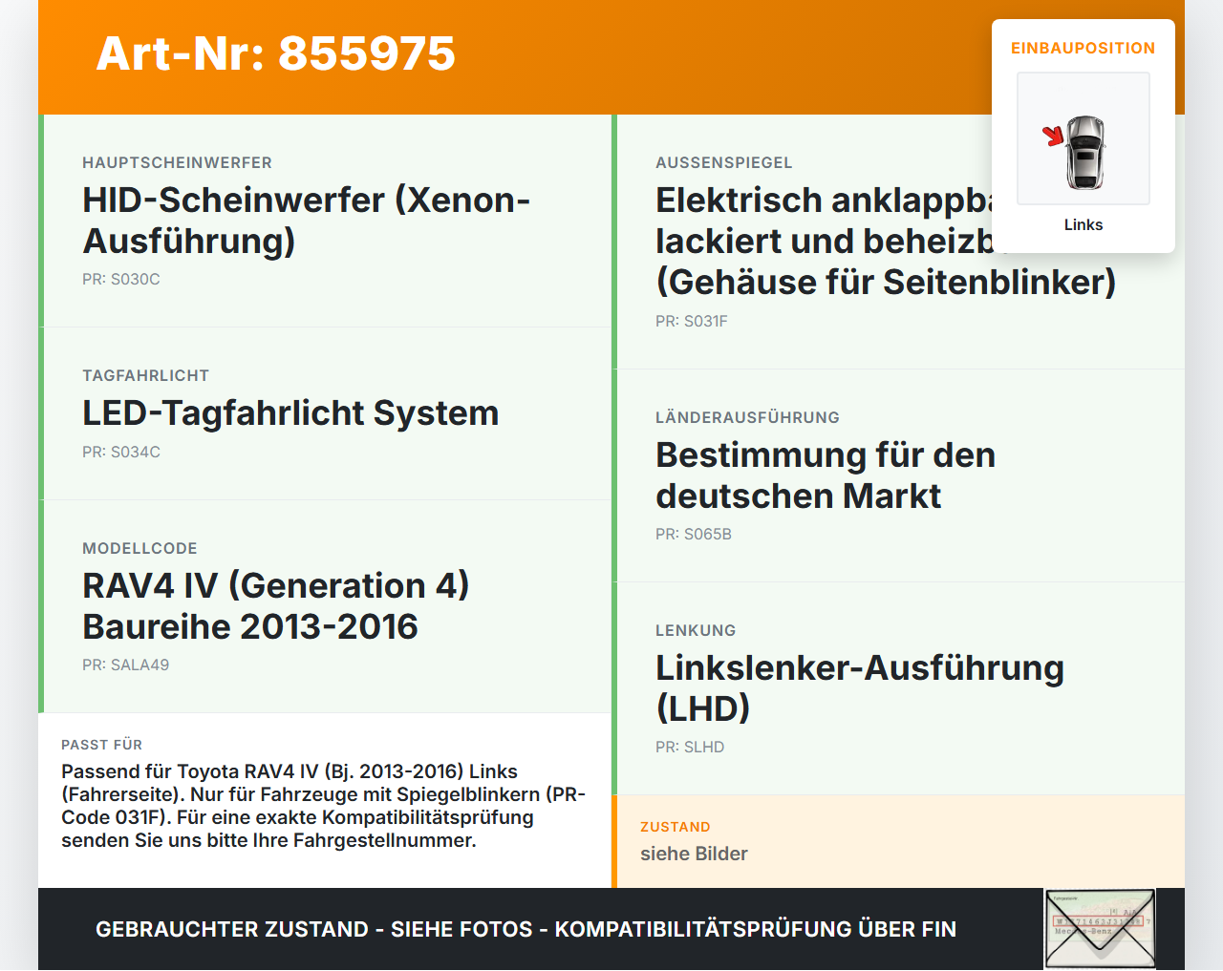Click the Aussenspiegel heading text
Screen dimensions: 1223x971
pyautogui.click(x=723, y=162)
